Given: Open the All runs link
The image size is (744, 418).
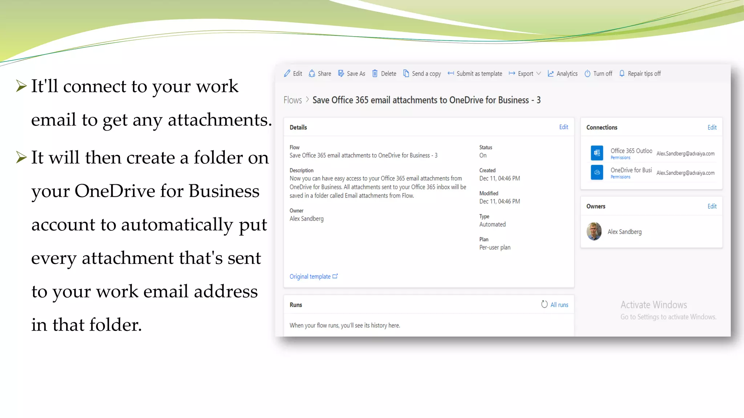Looking at the screenshot, I should 559,305.
